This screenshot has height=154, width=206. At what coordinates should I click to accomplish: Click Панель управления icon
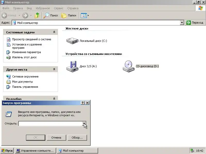8,87
